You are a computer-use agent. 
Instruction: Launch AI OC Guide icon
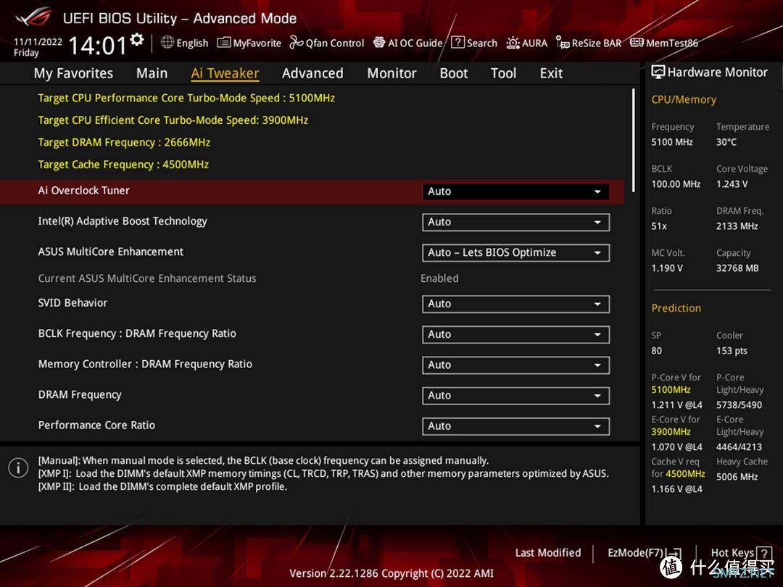[x=379, y=43]
